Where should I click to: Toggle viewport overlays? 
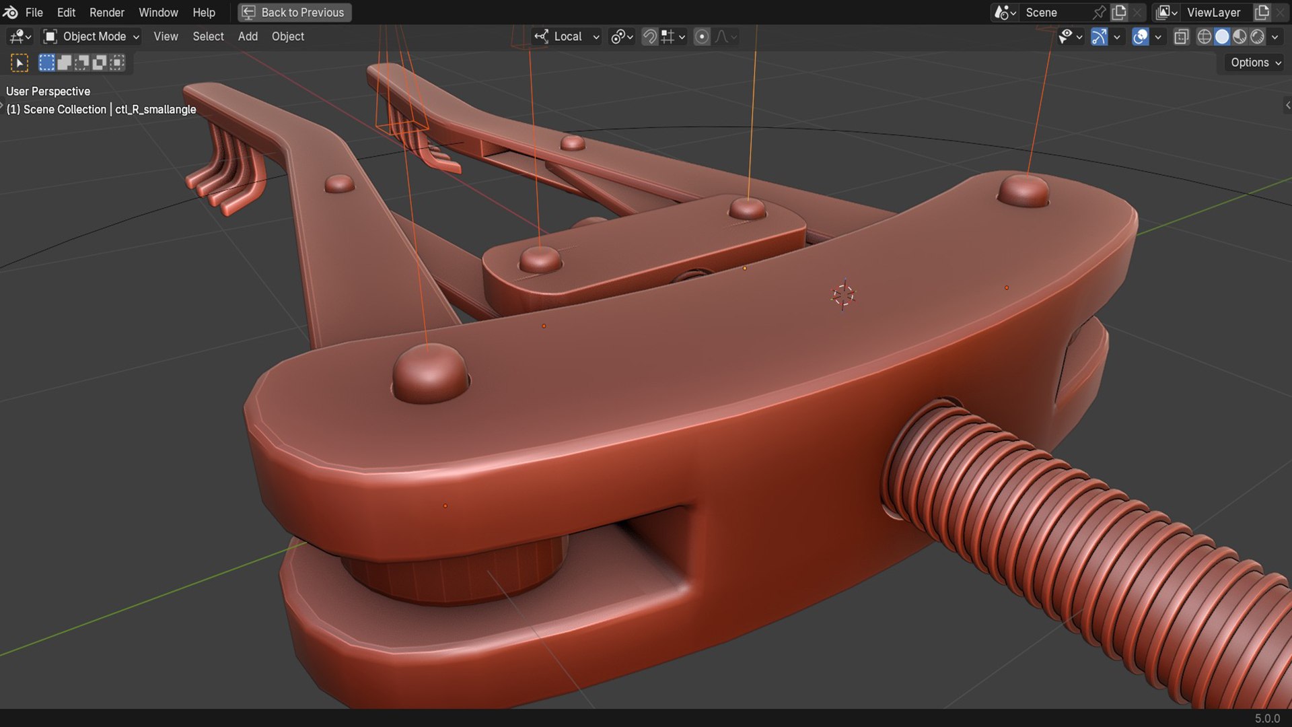(x=1140, y=36)
